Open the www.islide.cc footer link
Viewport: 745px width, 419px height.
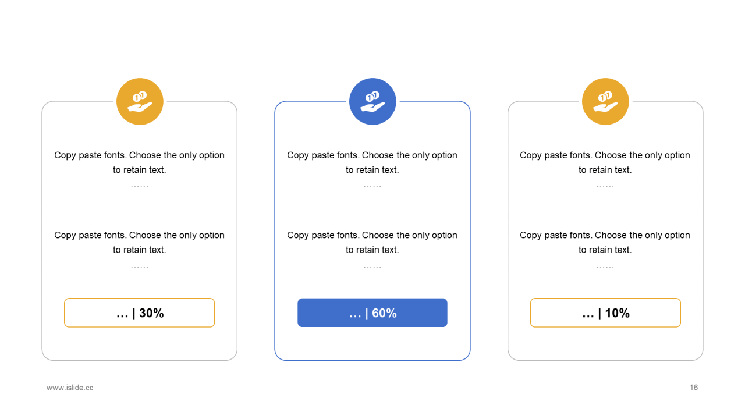click(70, 388)
